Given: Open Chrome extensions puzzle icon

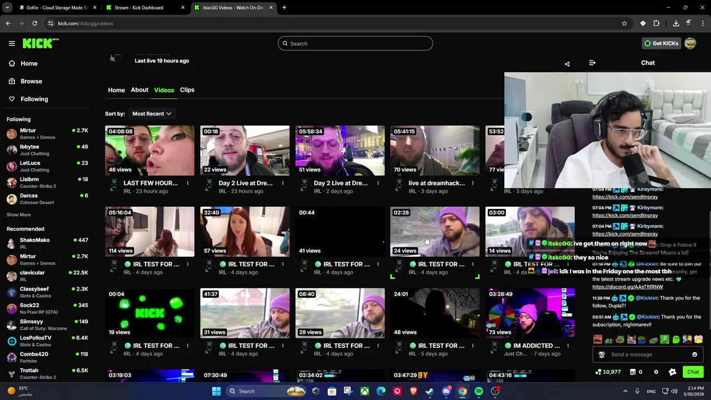Looking at the screenshot, I should click(x=657, y=23).
